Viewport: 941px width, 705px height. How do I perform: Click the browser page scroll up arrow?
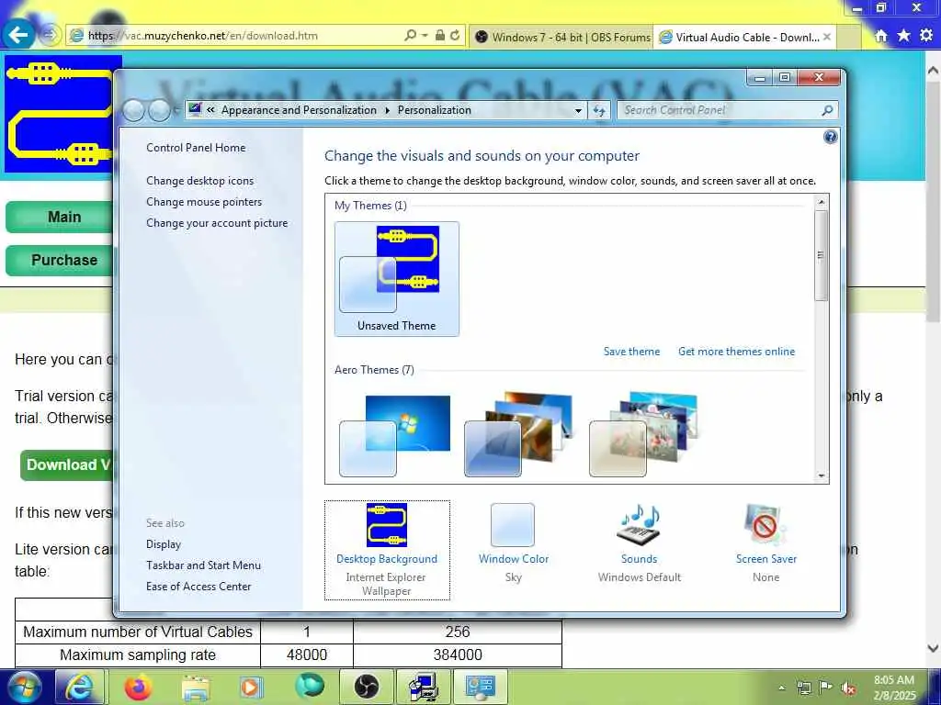(x=934, y=70)
